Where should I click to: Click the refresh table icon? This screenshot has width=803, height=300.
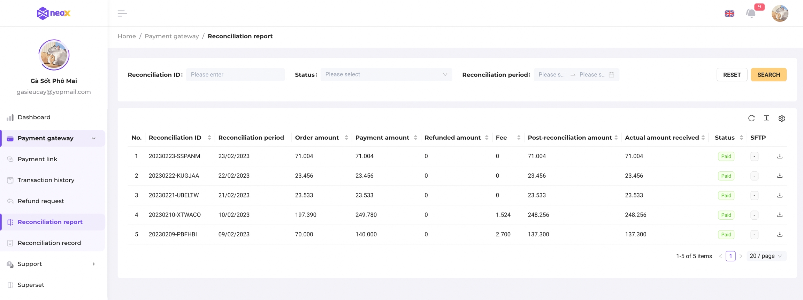coord(751,118)
